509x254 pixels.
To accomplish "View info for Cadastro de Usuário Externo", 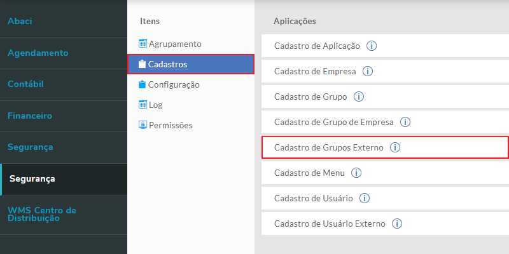I will pyautogui.click(x=398, y=224).
